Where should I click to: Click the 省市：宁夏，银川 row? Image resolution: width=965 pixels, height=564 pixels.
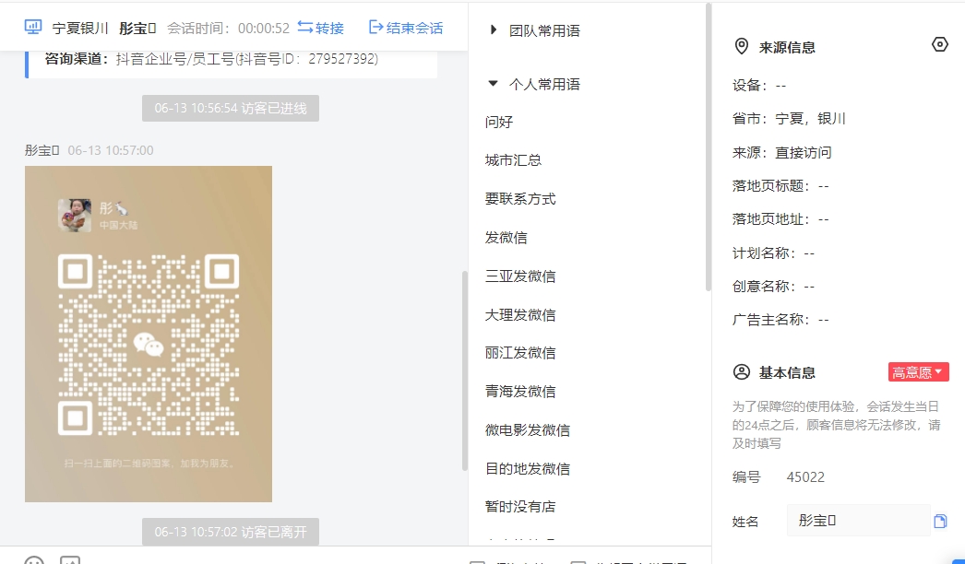click(x=789, y=119)
